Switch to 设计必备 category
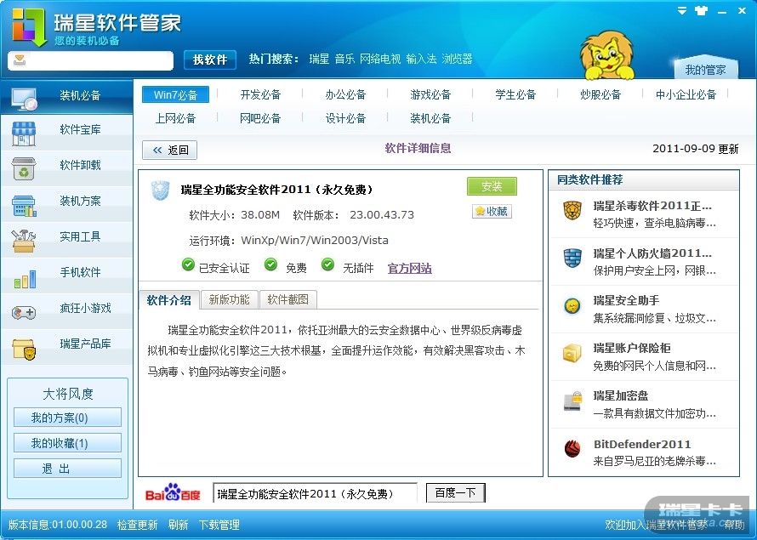The image size is (757, 540). tap(345, 118)
